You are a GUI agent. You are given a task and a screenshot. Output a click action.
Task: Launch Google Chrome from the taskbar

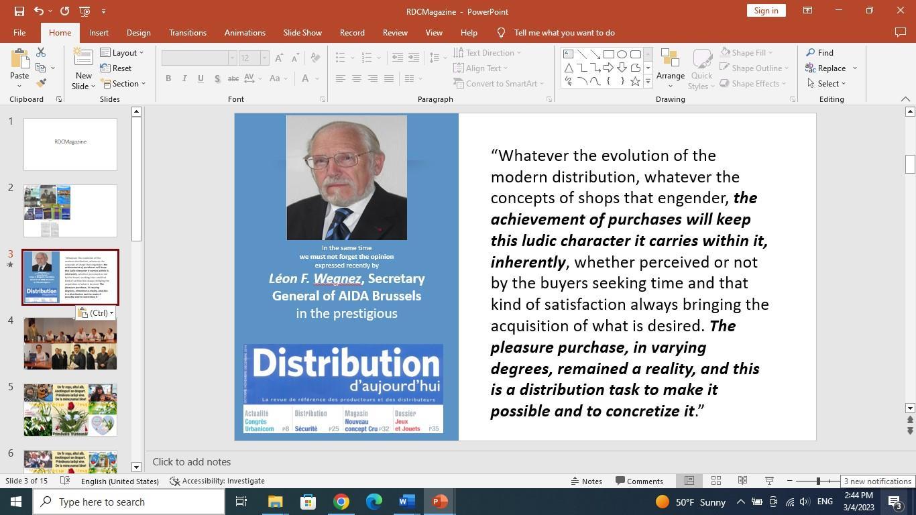341,502
